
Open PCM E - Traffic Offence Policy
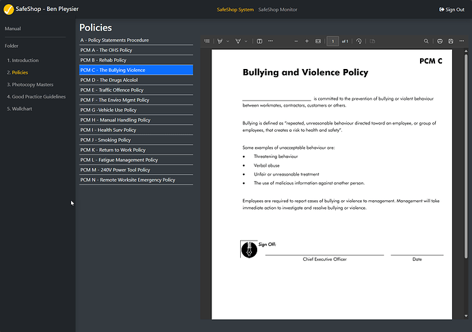coord(136,90)
